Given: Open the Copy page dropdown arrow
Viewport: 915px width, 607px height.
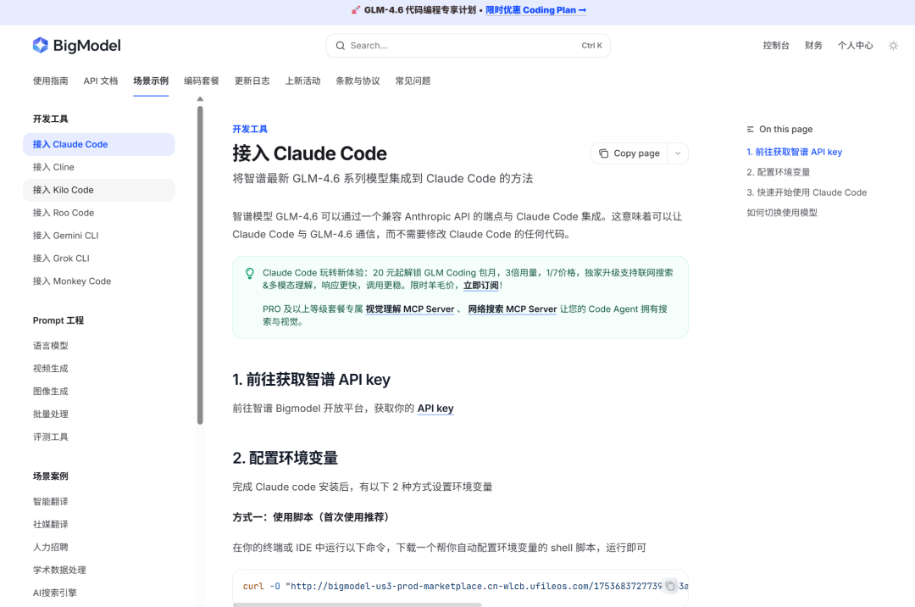Looking at the screenshot, I should click(678, 153).
